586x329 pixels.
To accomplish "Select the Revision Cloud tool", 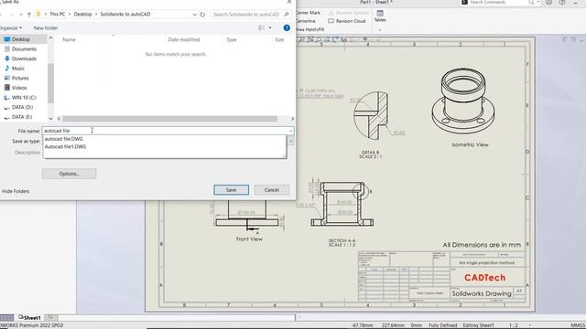I will coord(346,21).
